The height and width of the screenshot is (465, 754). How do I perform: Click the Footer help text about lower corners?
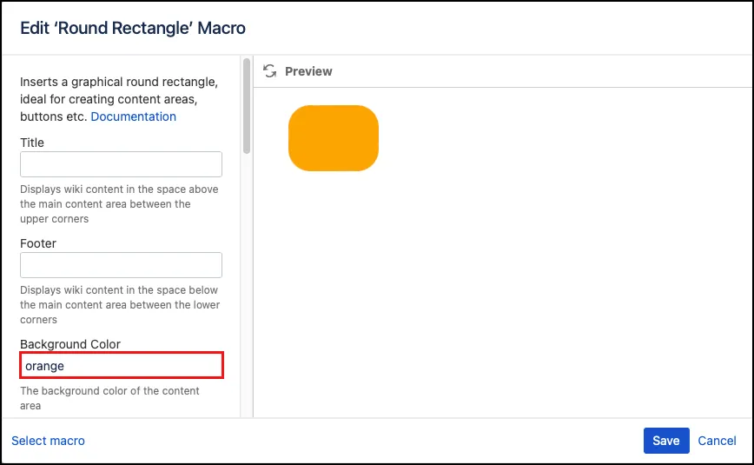point(120,305)
